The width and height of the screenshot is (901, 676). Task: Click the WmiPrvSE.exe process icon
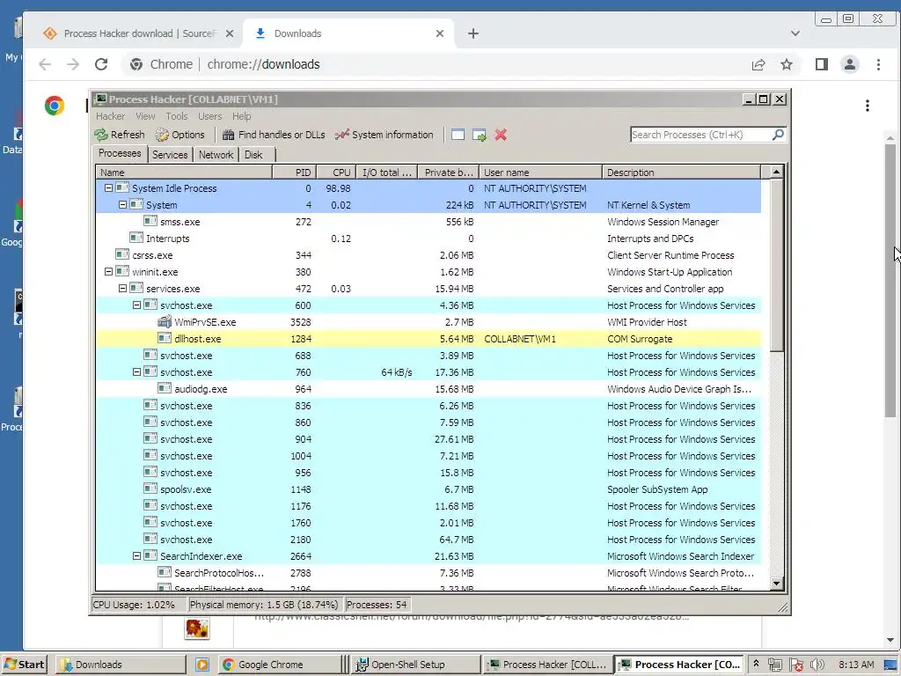coord(165,322)
